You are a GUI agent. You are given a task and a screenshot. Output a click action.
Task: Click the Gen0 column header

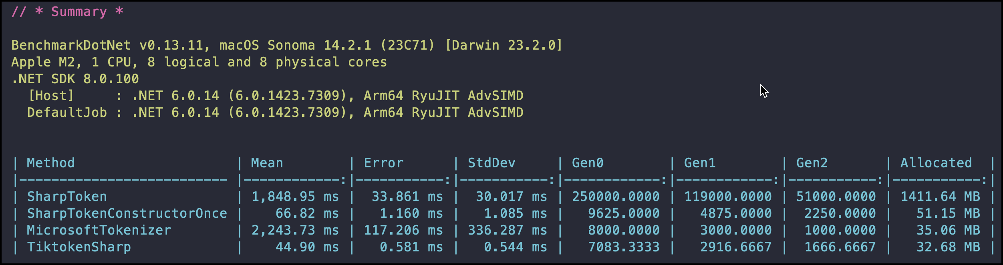[x=588, y=163]
